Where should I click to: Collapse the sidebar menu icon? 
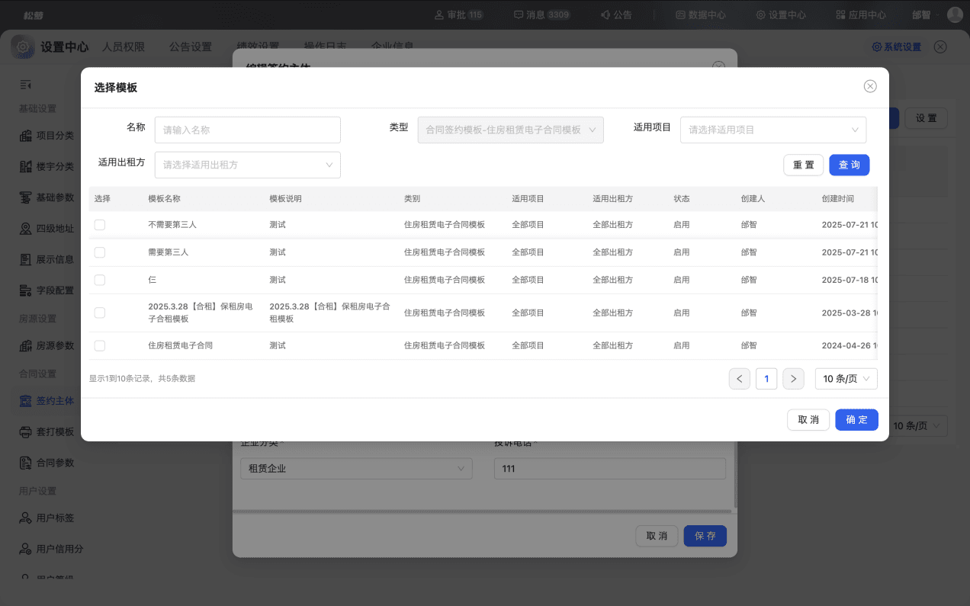[x=25, y=85]
